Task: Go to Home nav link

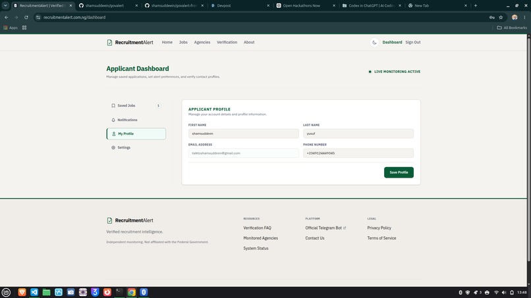Action: click(x=167, y=42)
